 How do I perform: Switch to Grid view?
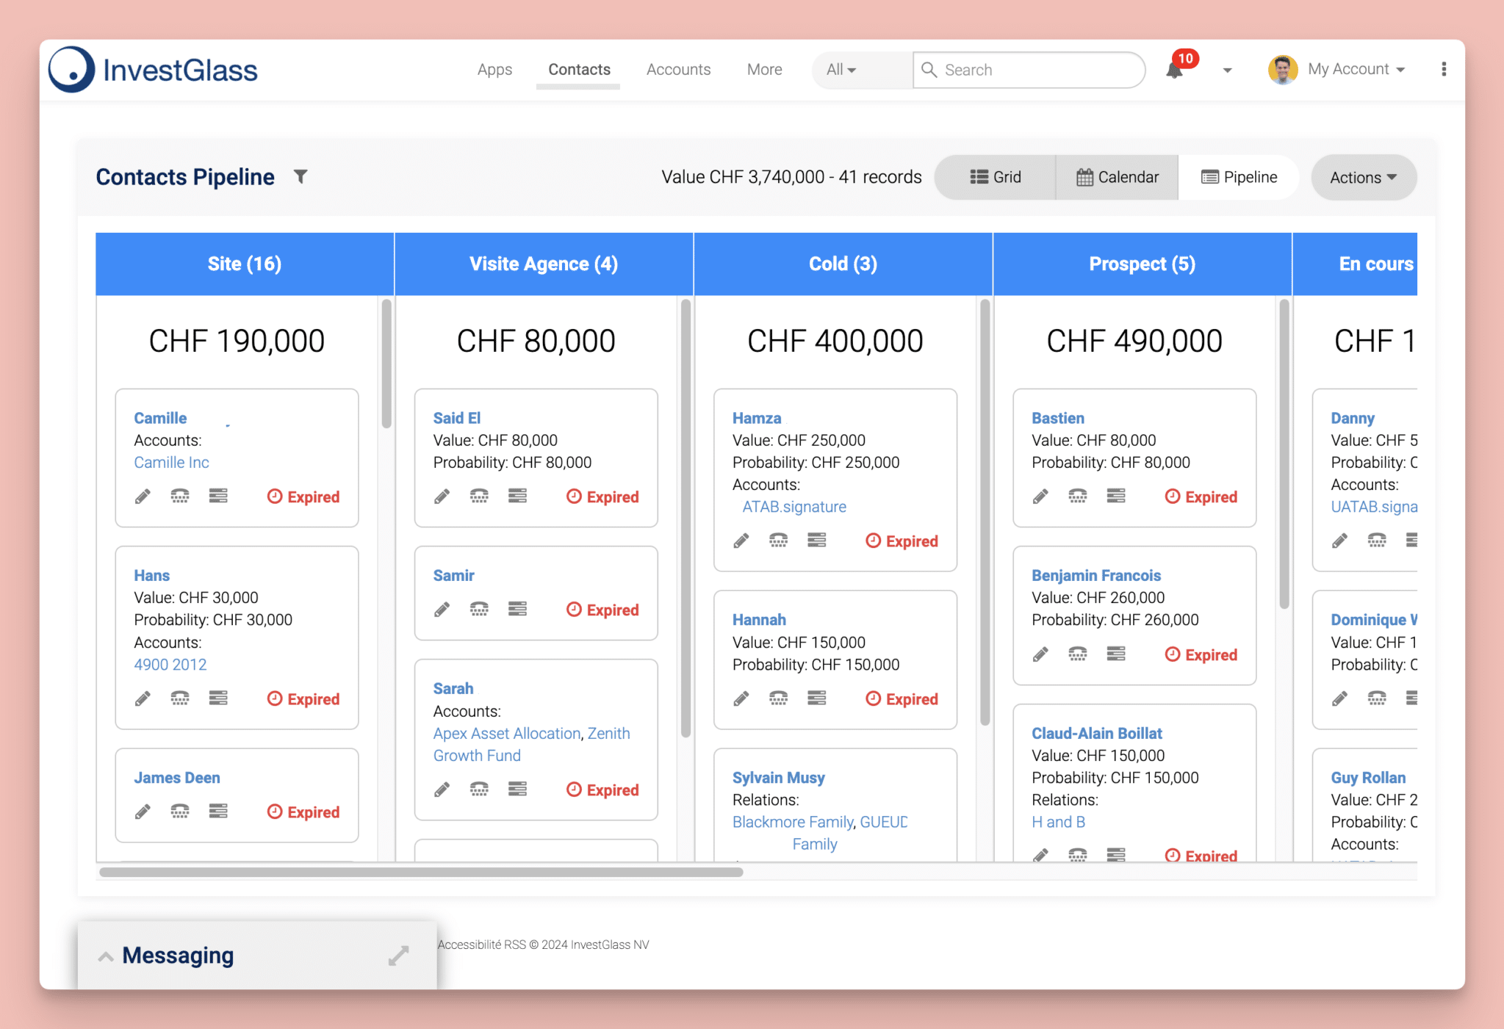[x=995, y=177]
